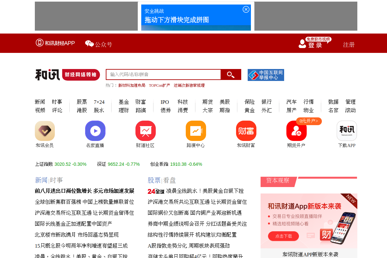Open caption 和讯财道APP新版本来袭
This screenshot has height=258, width=387.
[311, 254]
